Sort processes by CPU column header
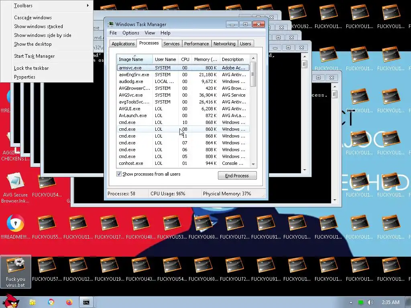The image size is (411, 308). [x=185, y=59]
